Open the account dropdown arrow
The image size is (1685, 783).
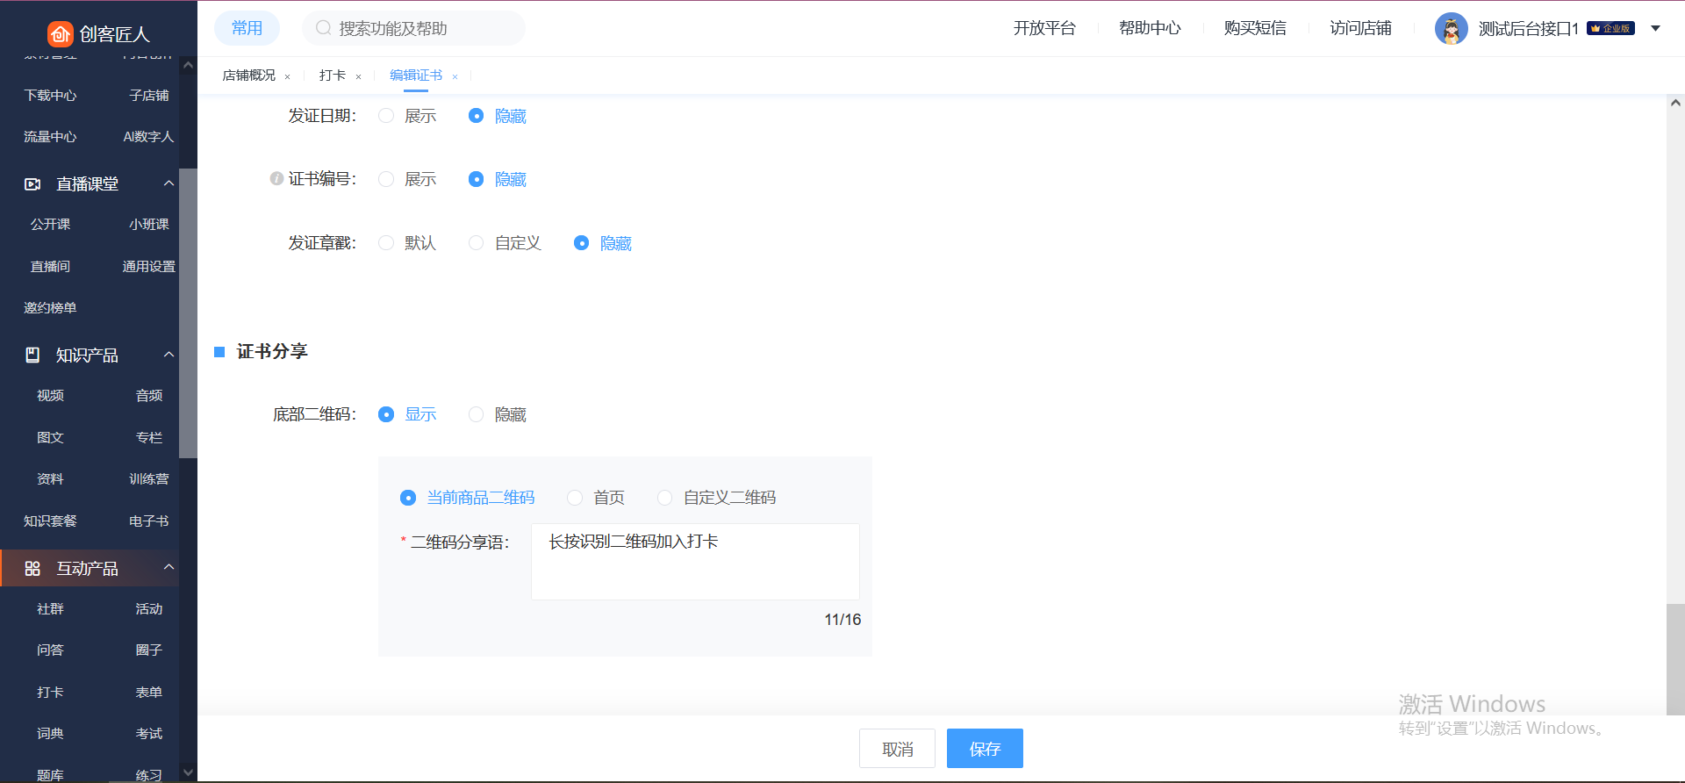click(x=1655, y=29)
